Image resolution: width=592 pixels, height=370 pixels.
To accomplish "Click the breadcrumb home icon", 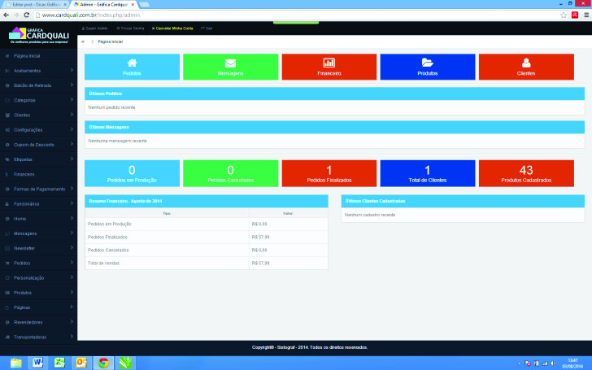I will pyautogui.click(x=83, y=41).
